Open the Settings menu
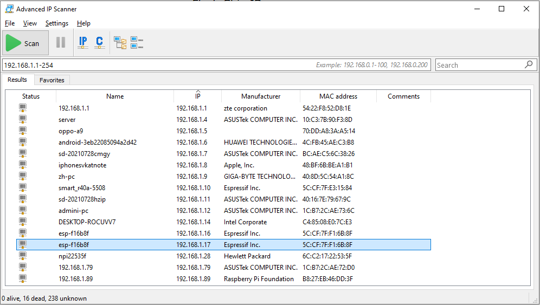 (x=57, y=23)
